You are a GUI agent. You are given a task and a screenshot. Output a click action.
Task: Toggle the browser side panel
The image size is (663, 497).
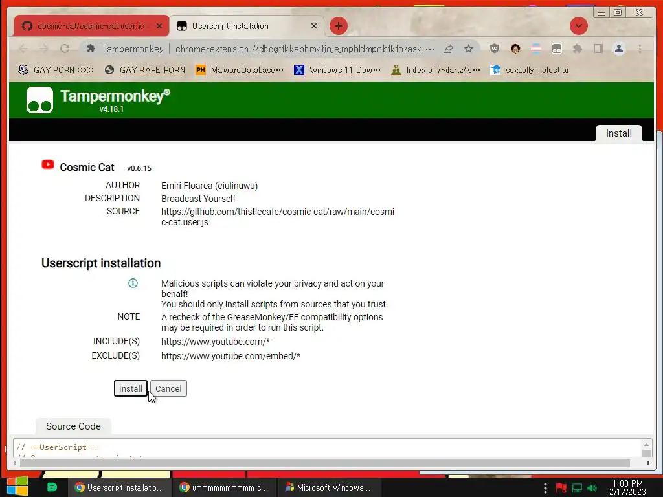598,49
